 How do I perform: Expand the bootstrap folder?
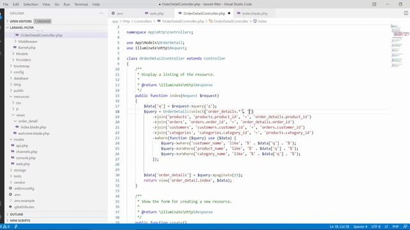(x=11, y=66)
